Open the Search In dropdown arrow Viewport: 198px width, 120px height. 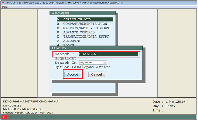coord(105,63)
